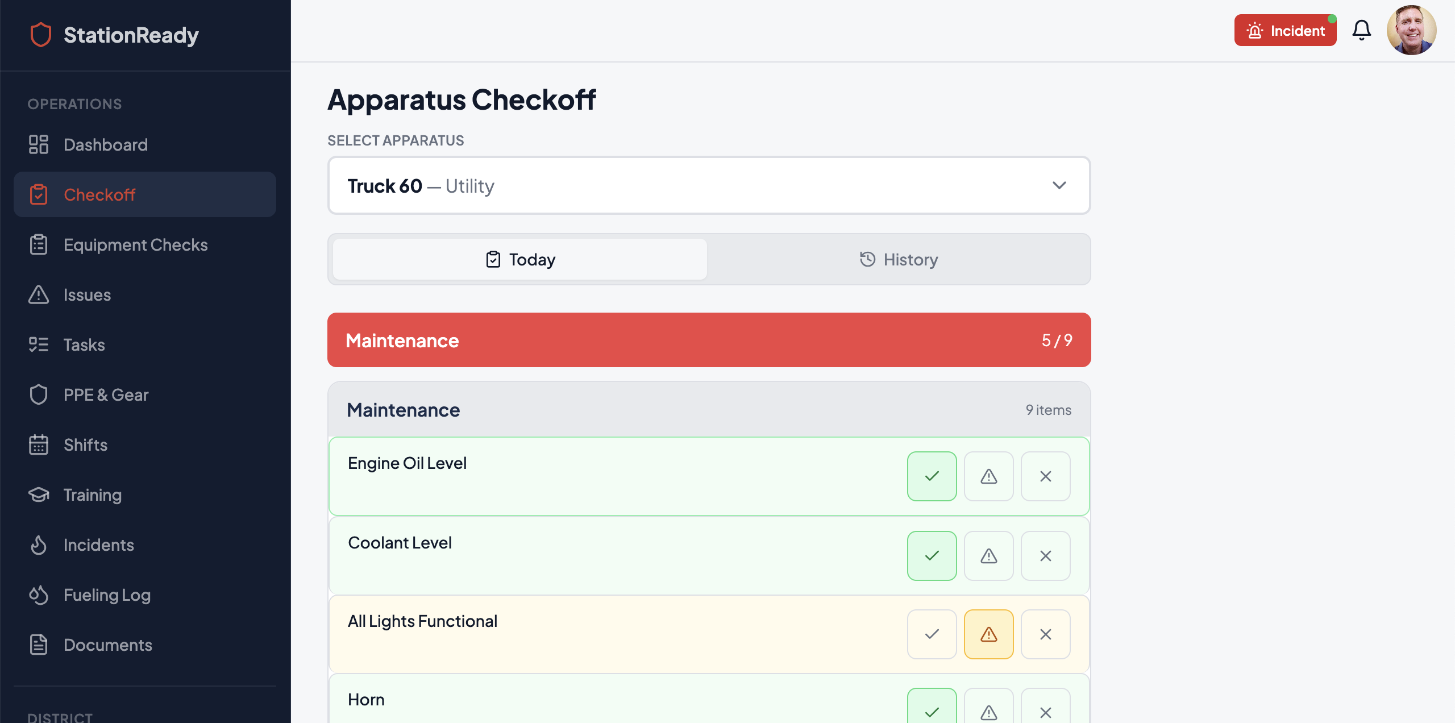Collapse the Maintenance 9 items section
Viewport: 1455px width, 723px height.
(x=708, y=410)
